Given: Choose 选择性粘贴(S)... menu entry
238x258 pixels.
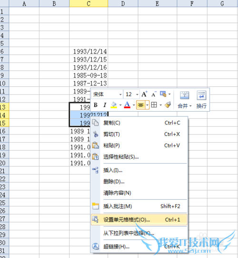Looking at the screenshot, I should coord(139,157).
